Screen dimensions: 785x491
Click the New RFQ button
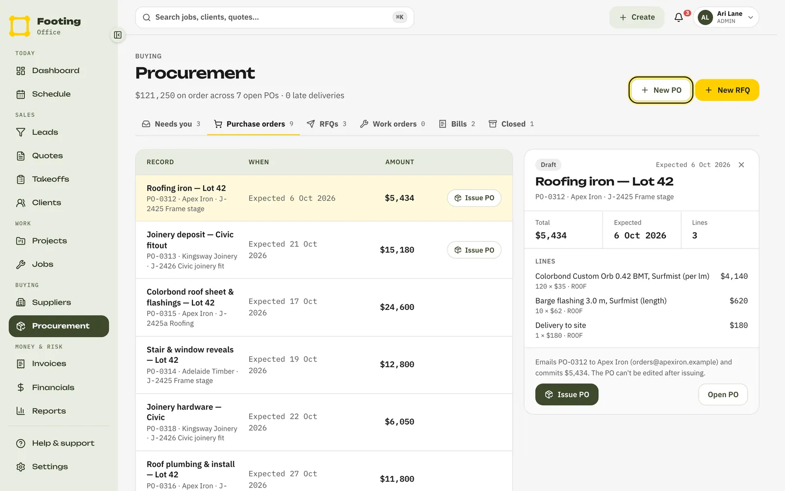pyautogui.click(x=727, y=90)
